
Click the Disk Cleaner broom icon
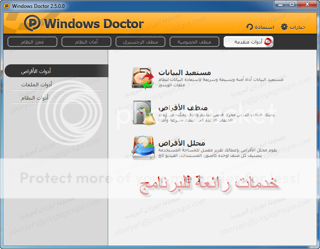(143, 112)
